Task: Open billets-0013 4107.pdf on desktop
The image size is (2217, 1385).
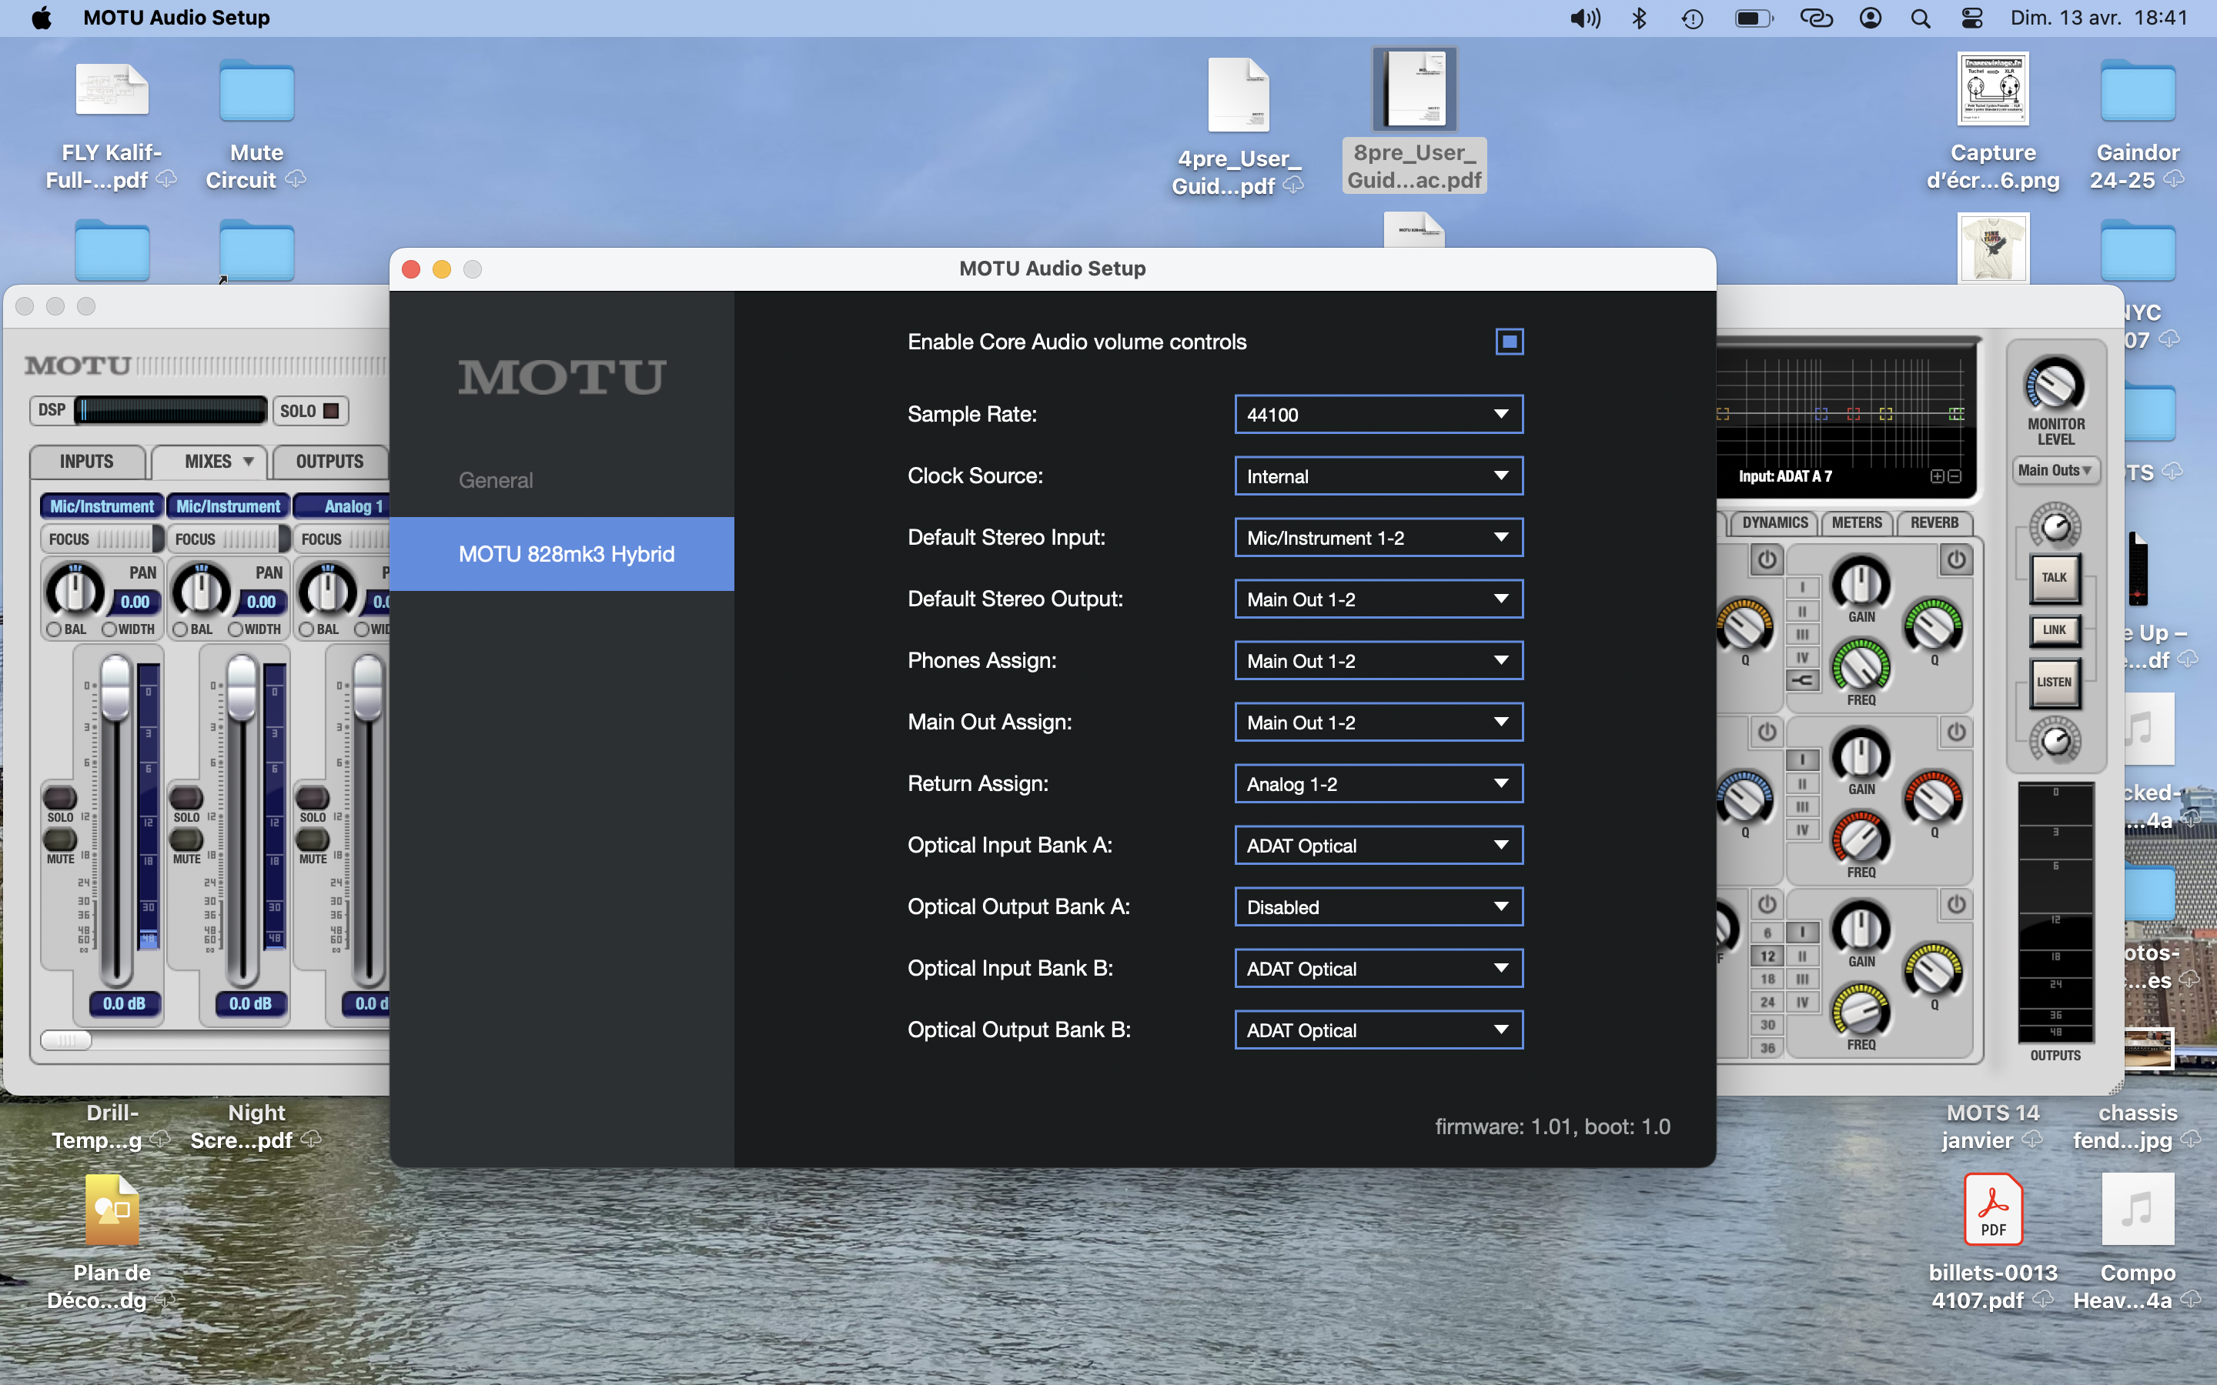Action: 1992,1241
